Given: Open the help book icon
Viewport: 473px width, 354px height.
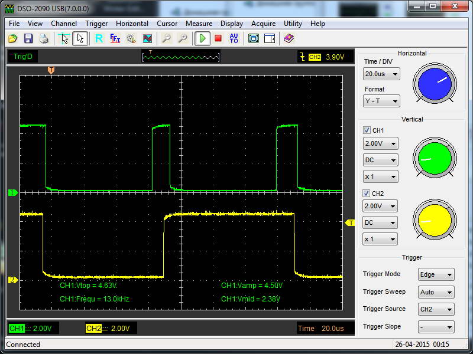Looking at the screenshot, I should [289, 38].
